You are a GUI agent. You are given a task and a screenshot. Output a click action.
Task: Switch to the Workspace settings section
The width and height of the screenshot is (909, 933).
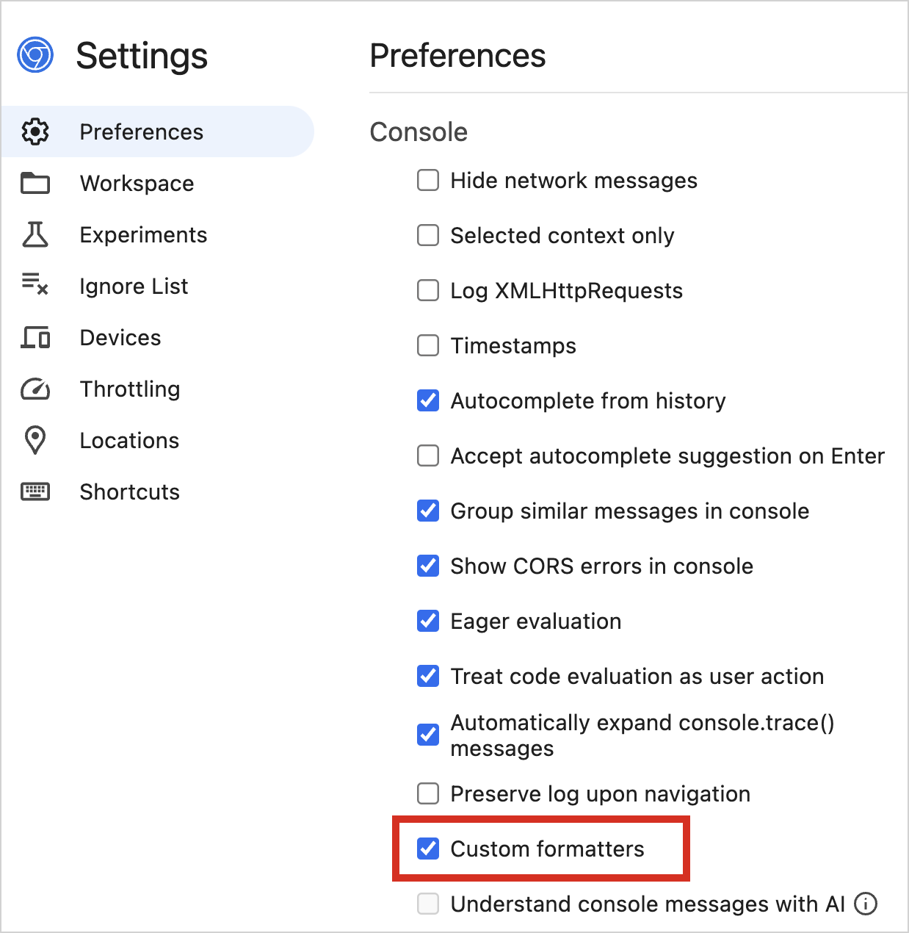137,183
